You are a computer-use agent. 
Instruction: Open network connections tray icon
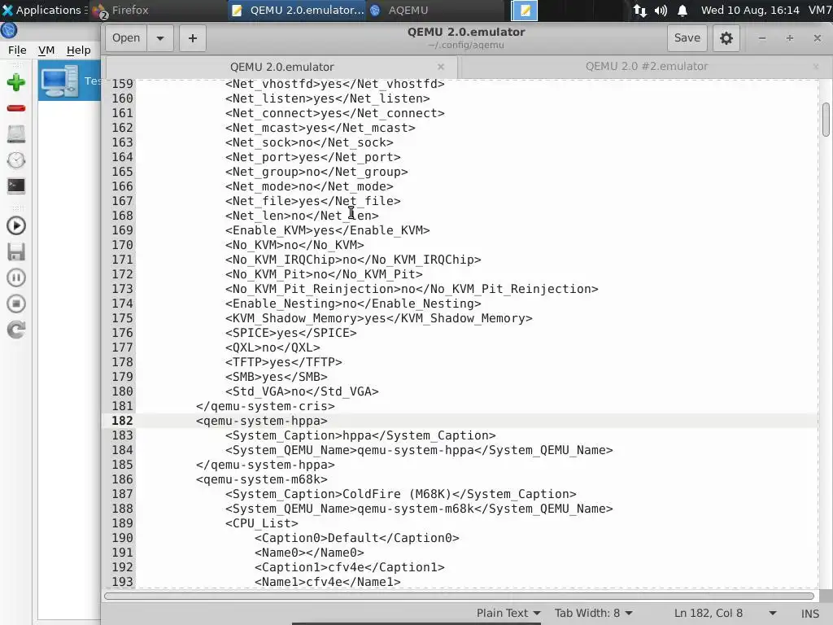coord(639,10)
